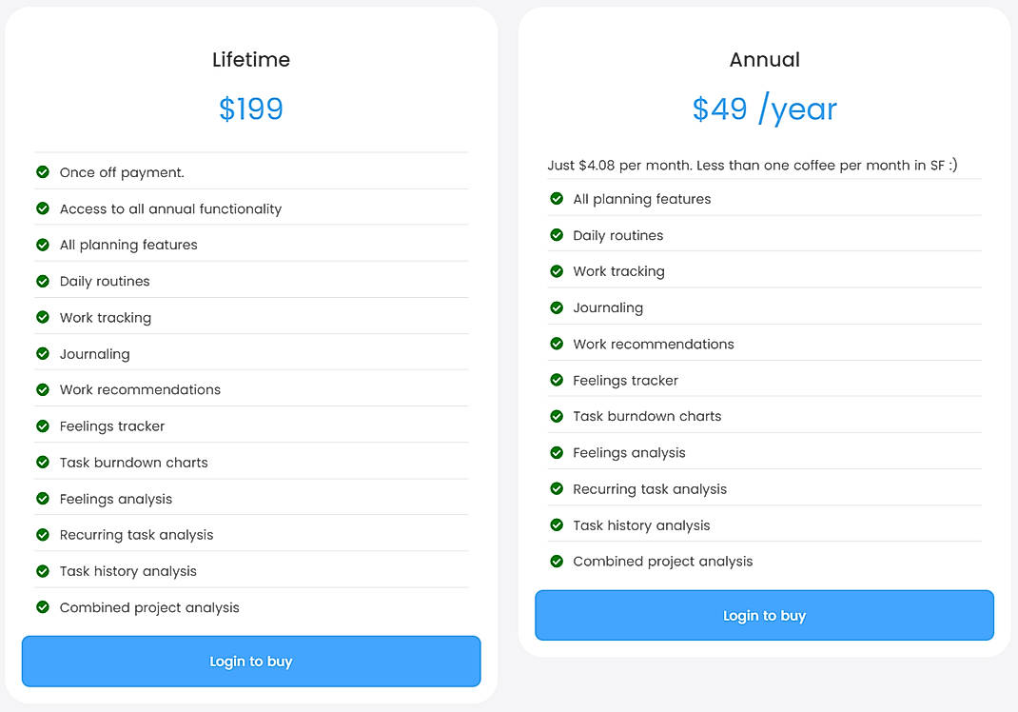Click the checkmark icon beside Once off payment
Viewport: 1018px width, 712px height.
pos(43,172)
